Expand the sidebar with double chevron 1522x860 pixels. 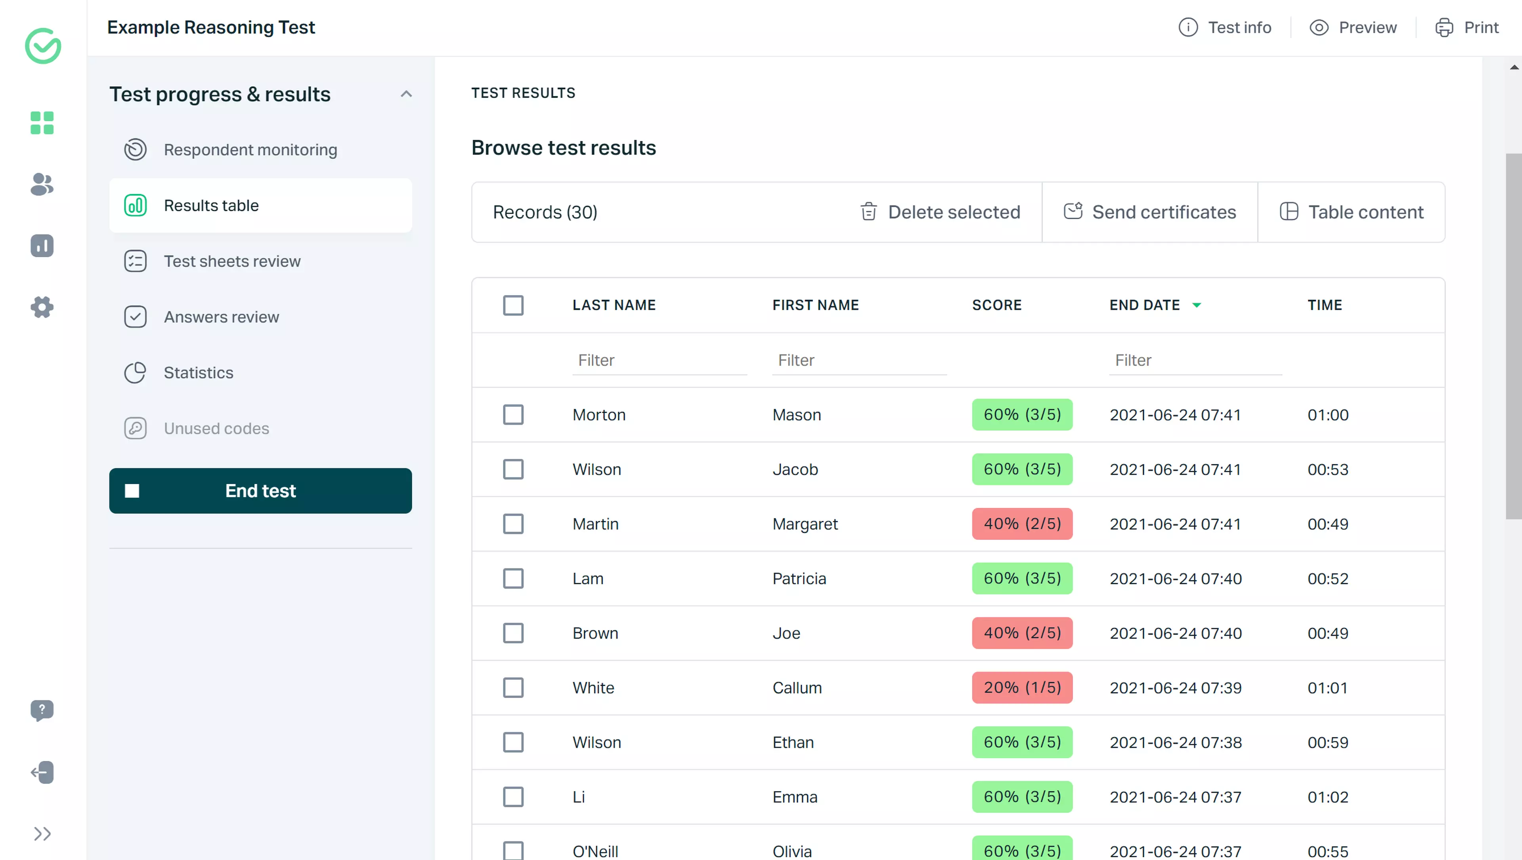[x=42, y=833]
